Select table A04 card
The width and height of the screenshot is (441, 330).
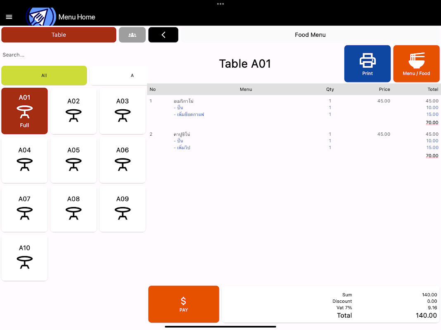point(24,160)
